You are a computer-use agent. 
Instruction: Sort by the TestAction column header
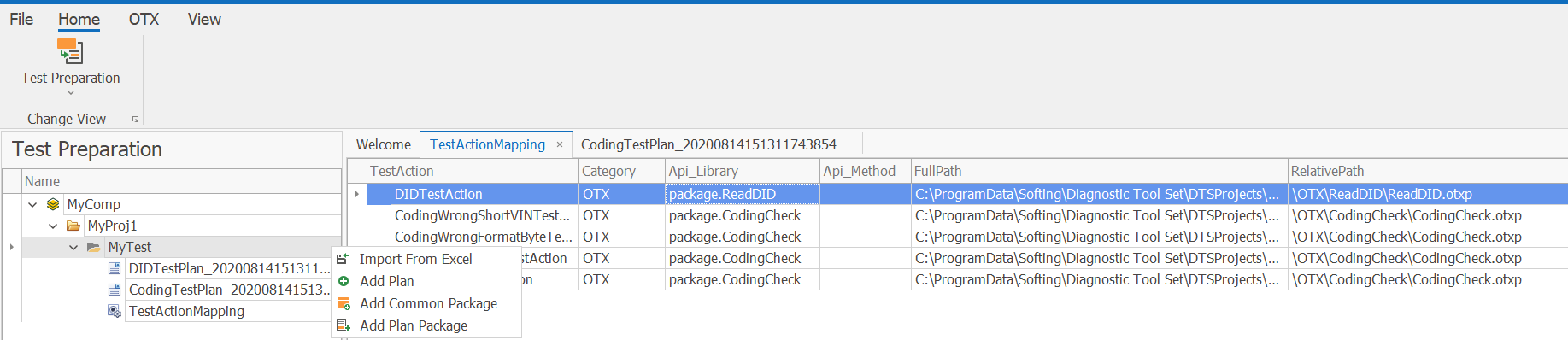coord(473,171)
